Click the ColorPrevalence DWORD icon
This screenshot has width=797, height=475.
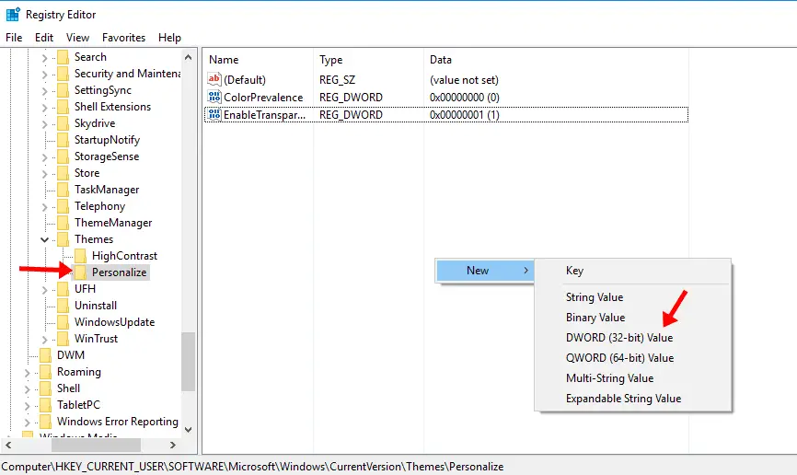click(214, 97)
